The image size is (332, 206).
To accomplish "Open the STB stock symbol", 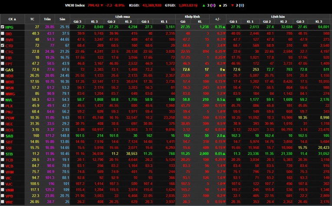I will coord(9,154).
